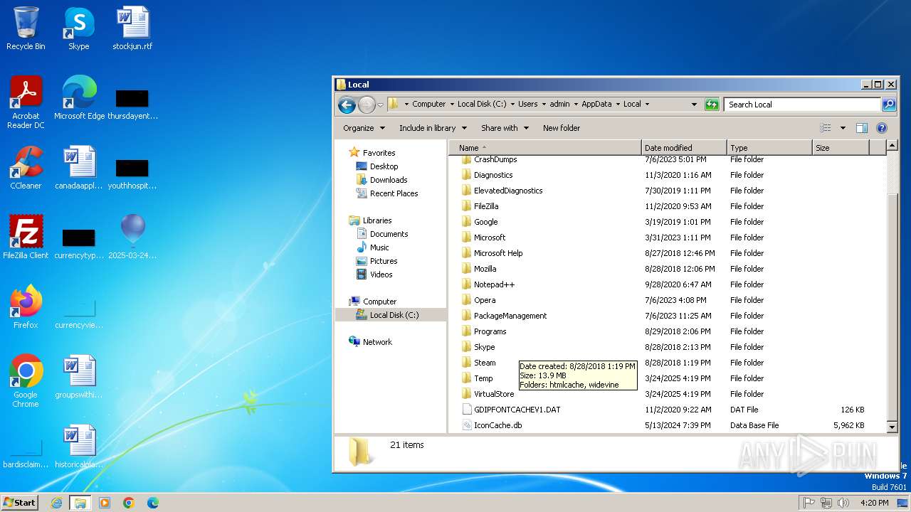
Task: Click in the Search Local field
Action: click(x=803, y=105)
